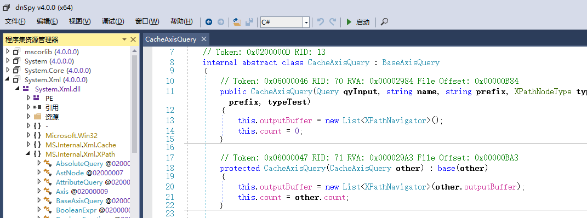Image resolution: width=587 pixels, height=218 pixels.
Task: Select the CacheAxisQuery tab
Action: click(170, 39)
